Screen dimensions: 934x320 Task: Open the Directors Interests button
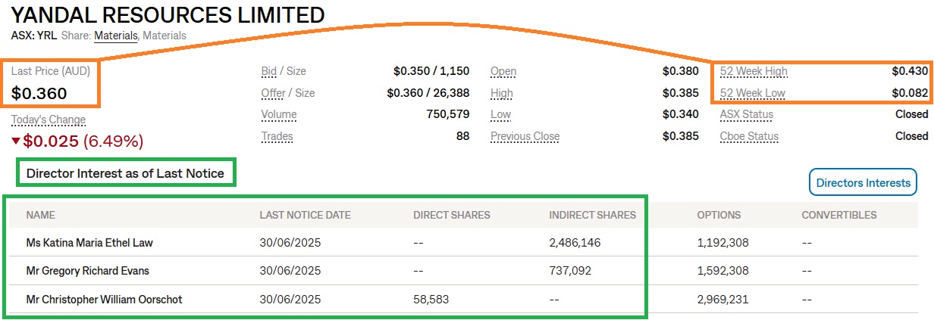863,182
